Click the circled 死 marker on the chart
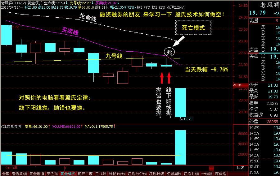The height and width of the screenshot is (176, 280). click(169, 52)
